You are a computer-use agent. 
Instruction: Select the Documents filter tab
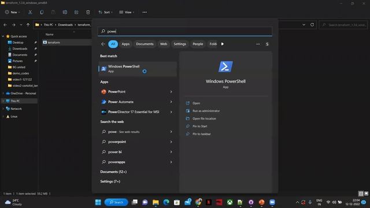click(145, 44)
